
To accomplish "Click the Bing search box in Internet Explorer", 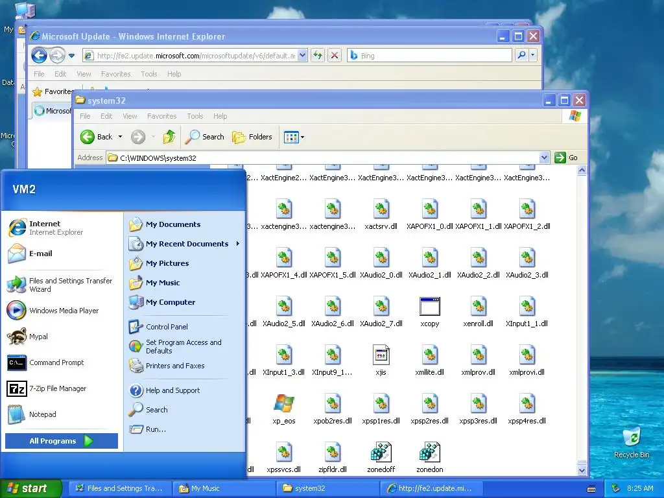I will click(430, 56).
